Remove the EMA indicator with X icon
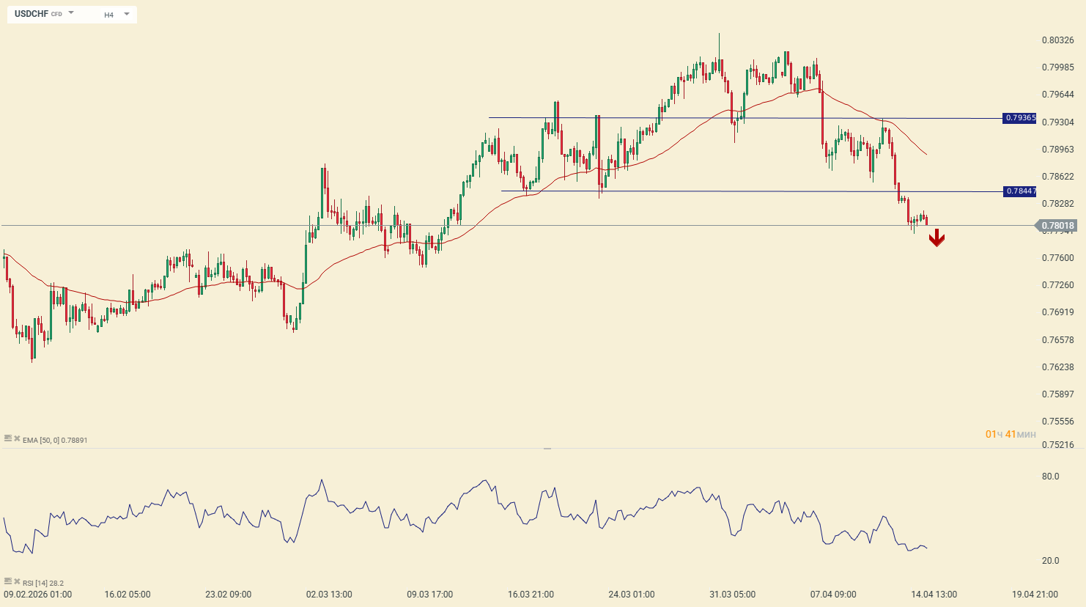The height and width of the screenshot is (607, 1086). click(x=16, y=438)
